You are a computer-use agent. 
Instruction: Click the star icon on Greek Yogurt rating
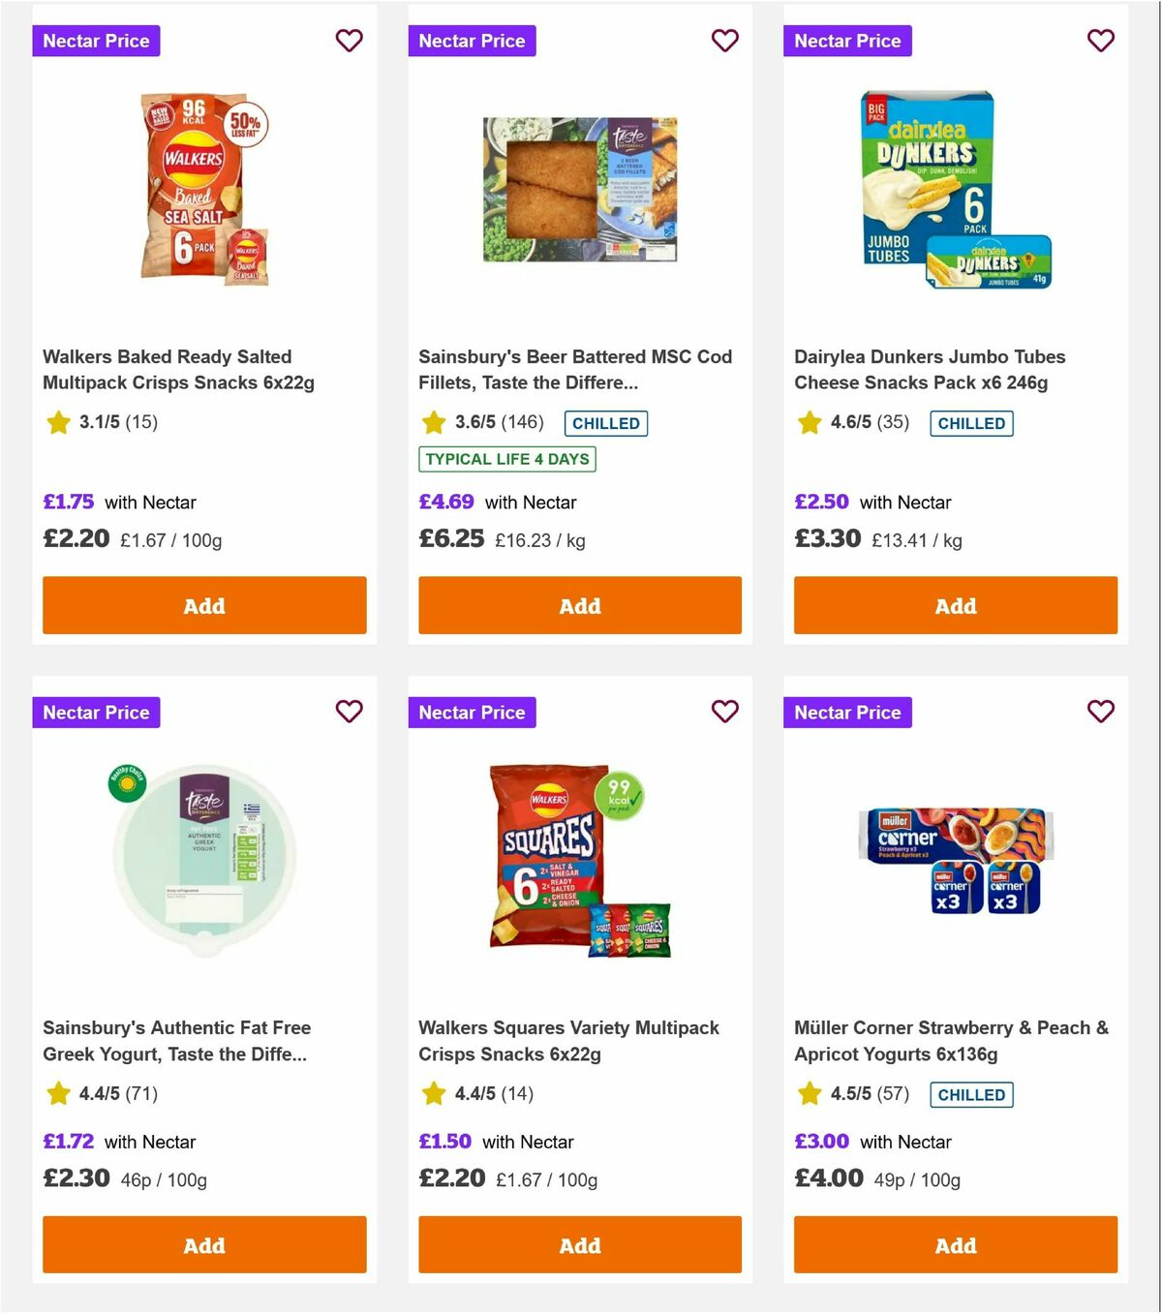[57, 1094]
